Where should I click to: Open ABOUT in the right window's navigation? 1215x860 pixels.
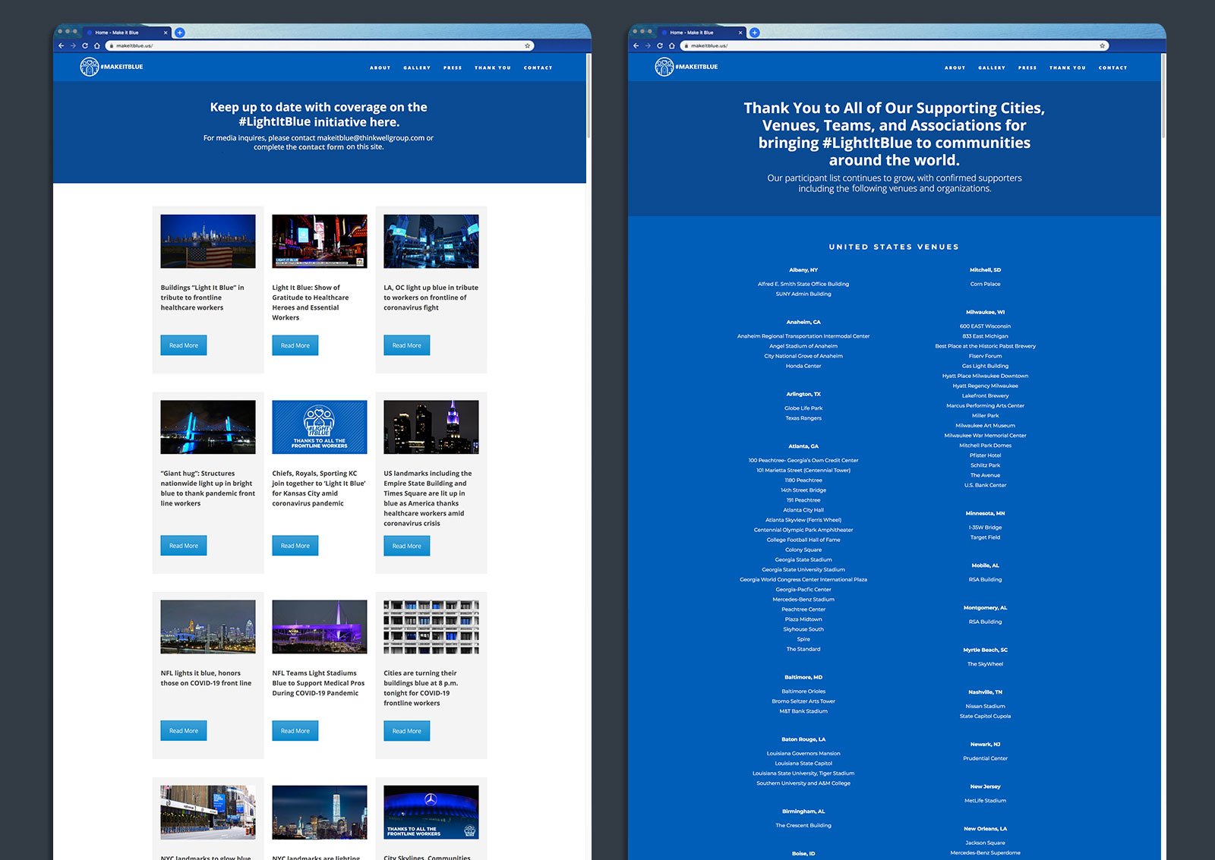click(x=955, y=68)
